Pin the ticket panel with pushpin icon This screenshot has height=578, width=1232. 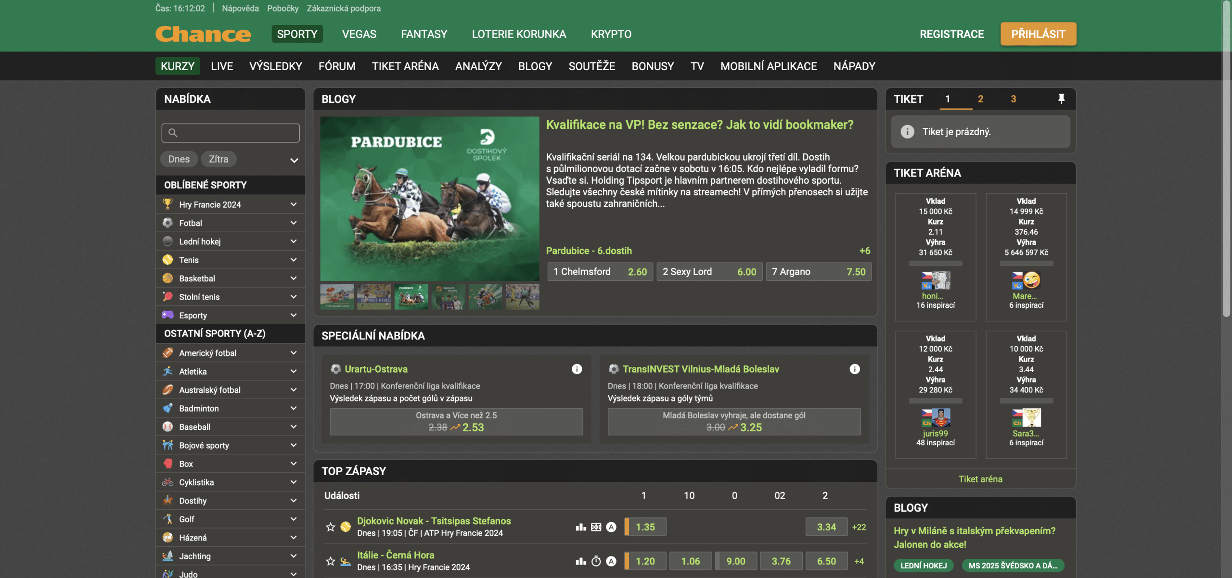[1061, 99]
